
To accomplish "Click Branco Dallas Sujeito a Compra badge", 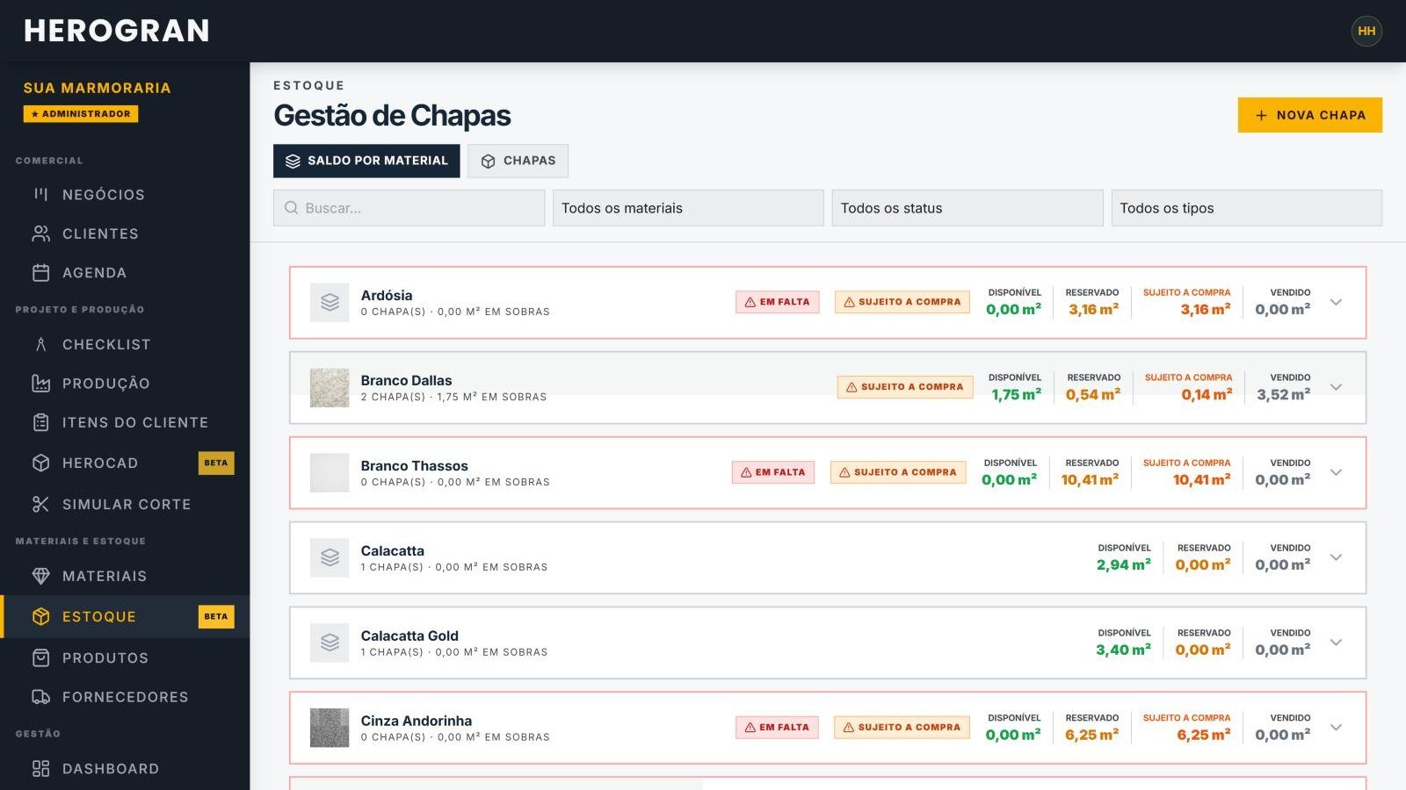I will (905, 387).
